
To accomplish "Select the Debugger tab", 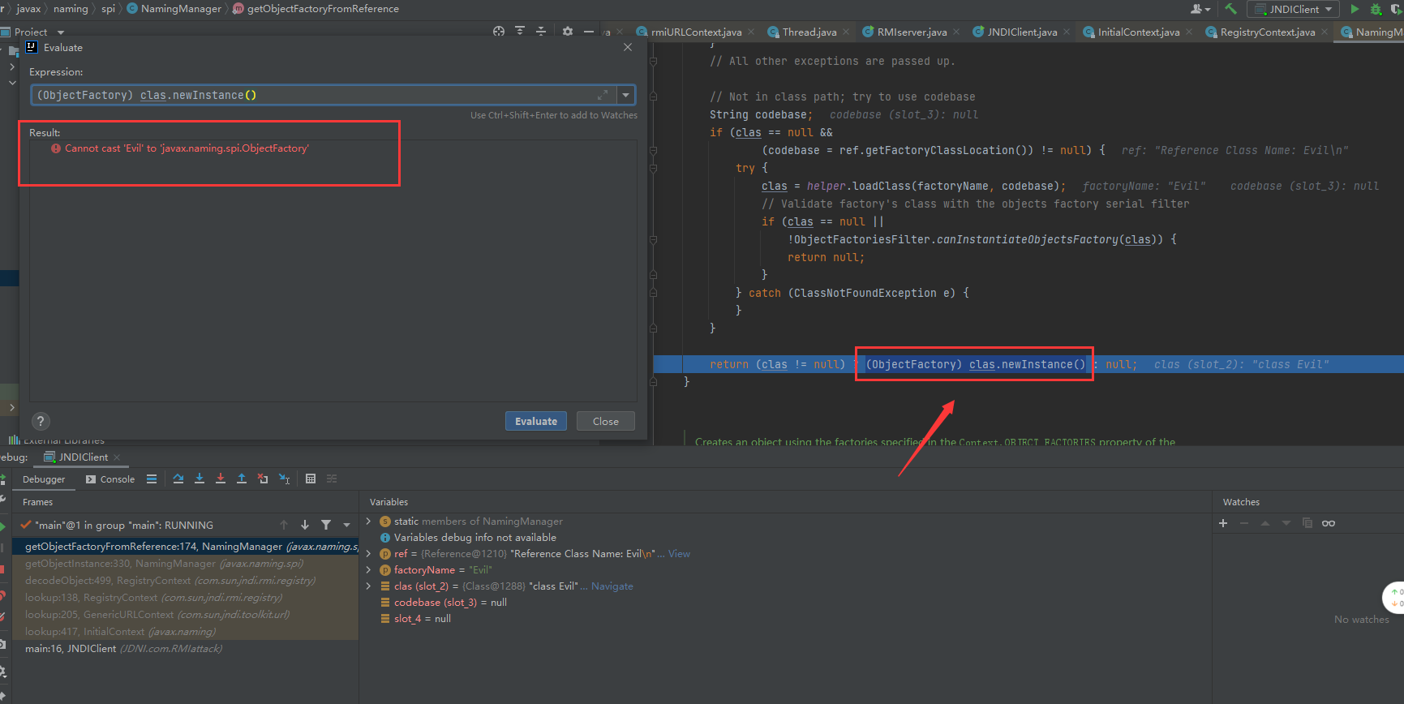I will click(x=44, y=479).
